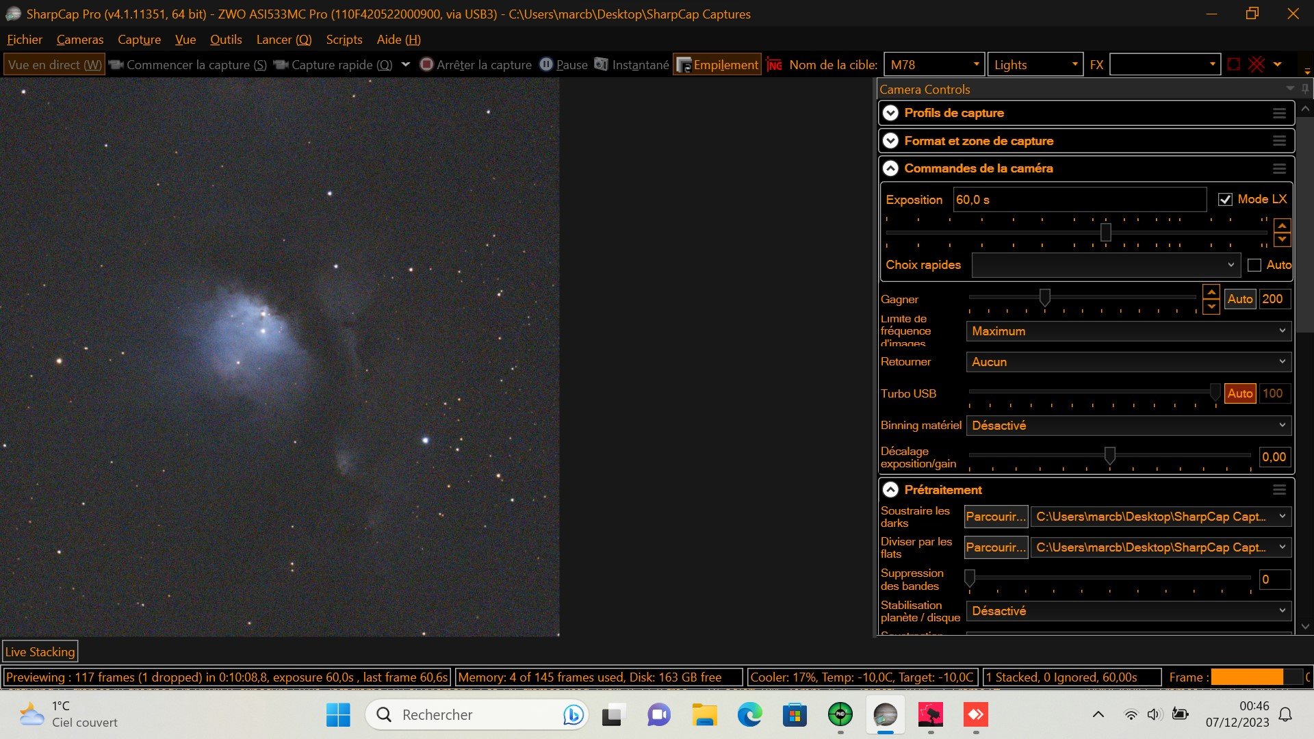Enable the Auto exposure checkbox
The width and height of the screenshot is (1314, 739).
[1254, 265]
